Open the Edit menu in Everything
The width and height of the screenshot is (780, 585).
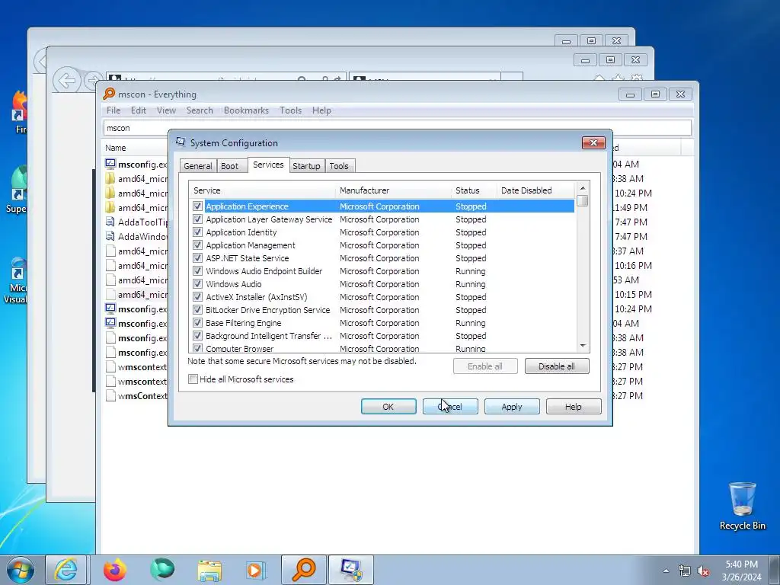139,110
